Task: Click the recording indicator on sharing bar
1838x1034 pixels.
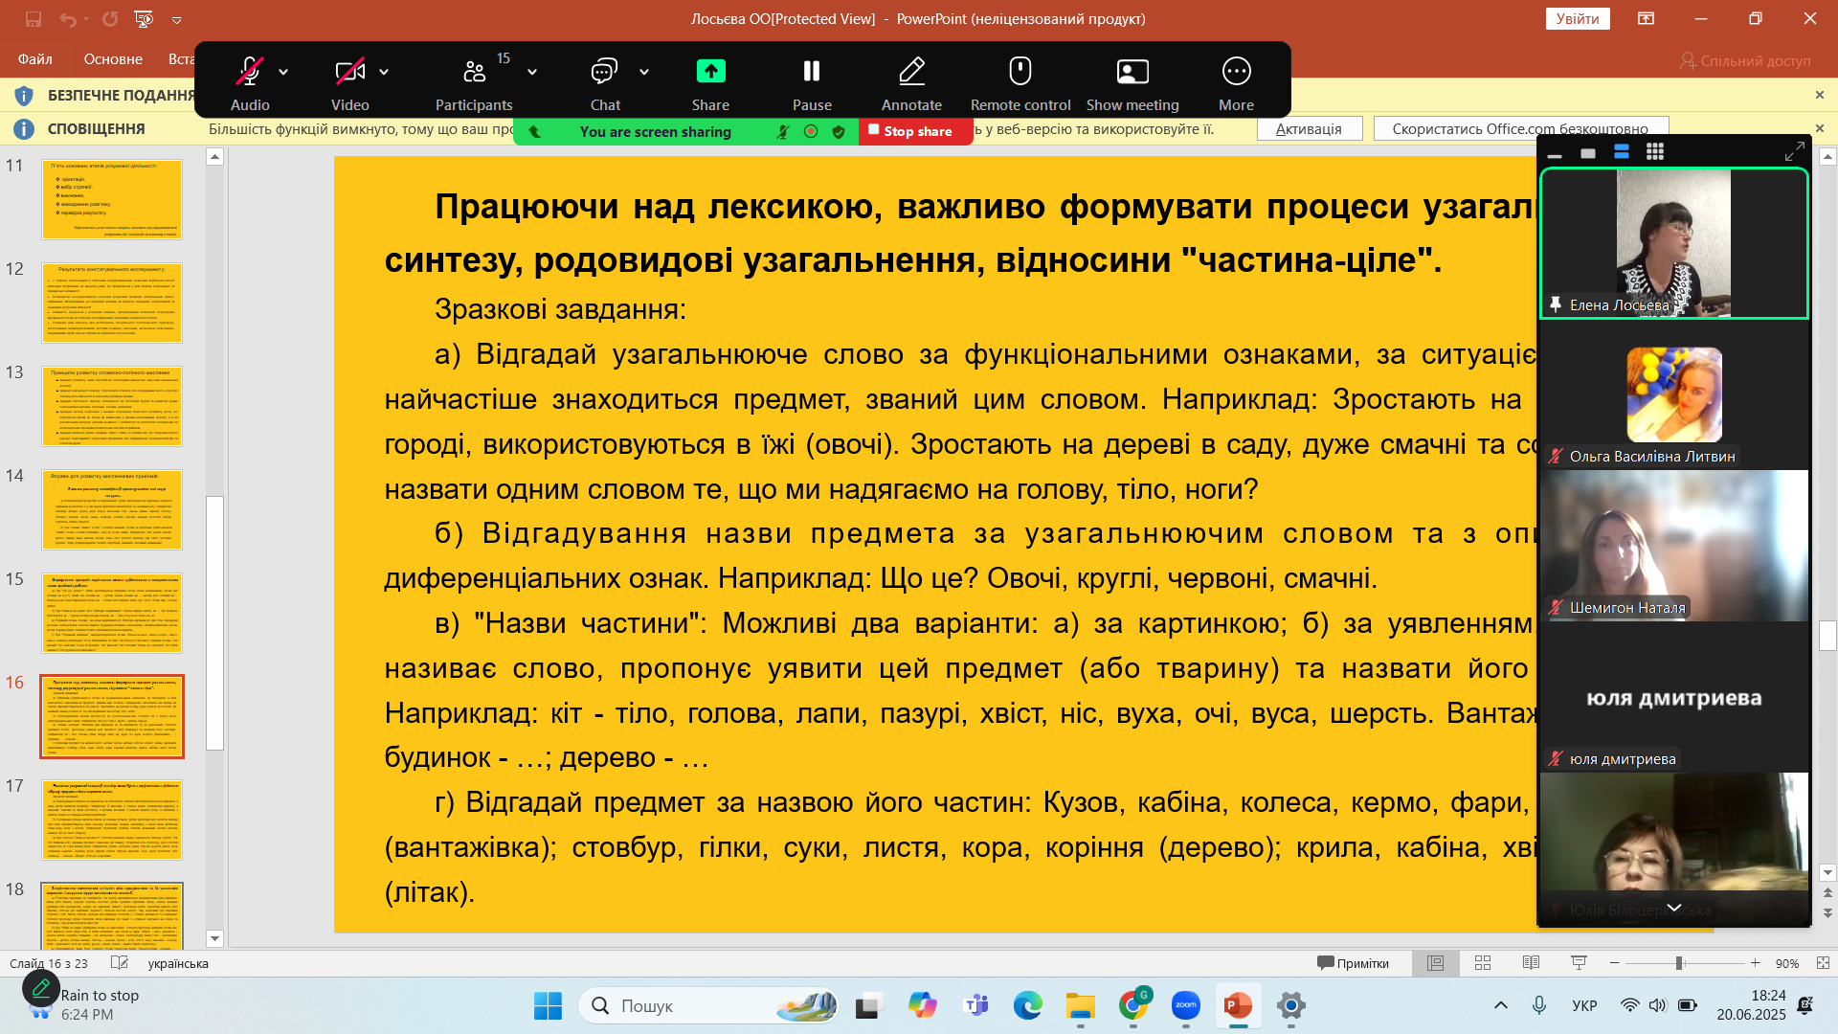Action: pos(811,132)
